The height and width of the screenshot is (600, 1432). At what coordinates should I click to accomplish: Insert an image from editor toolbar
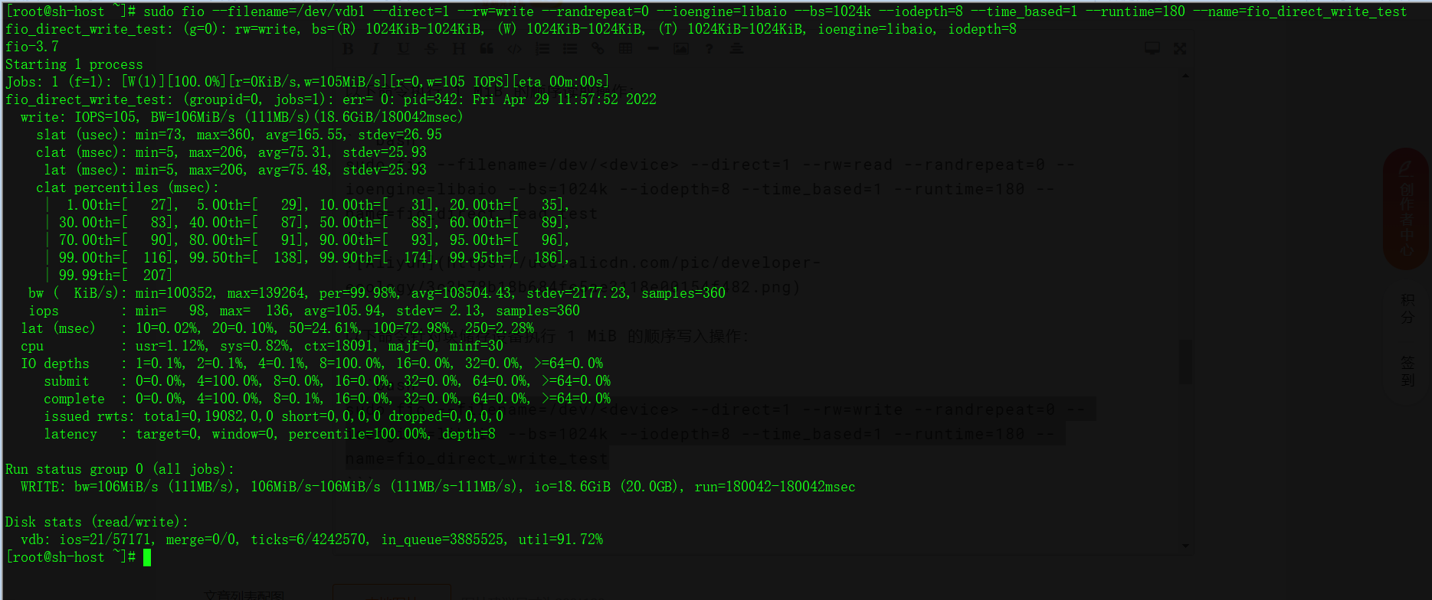tap(681, 48)
